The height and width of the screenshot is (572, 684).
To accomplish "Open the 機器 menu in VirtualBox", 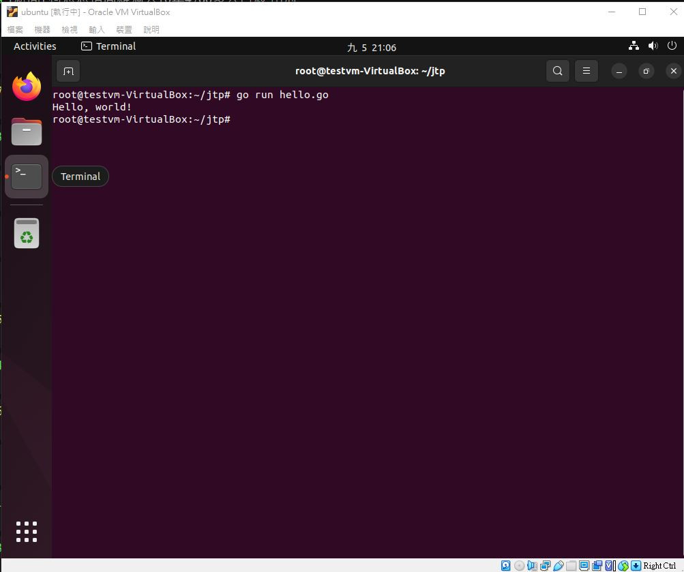I will 42,29.
